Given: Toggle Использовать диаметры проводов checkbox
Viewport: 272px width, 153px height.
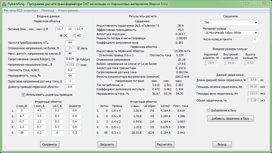Looking at the screenshot, I should 23,95.
